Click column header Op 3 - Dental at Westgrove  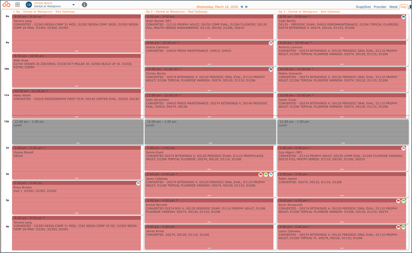click(x=309, y=12)
